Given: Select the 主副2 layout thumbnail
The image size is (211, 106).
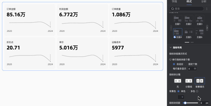Looking at the screenshot, I should (x=189, y=19).
